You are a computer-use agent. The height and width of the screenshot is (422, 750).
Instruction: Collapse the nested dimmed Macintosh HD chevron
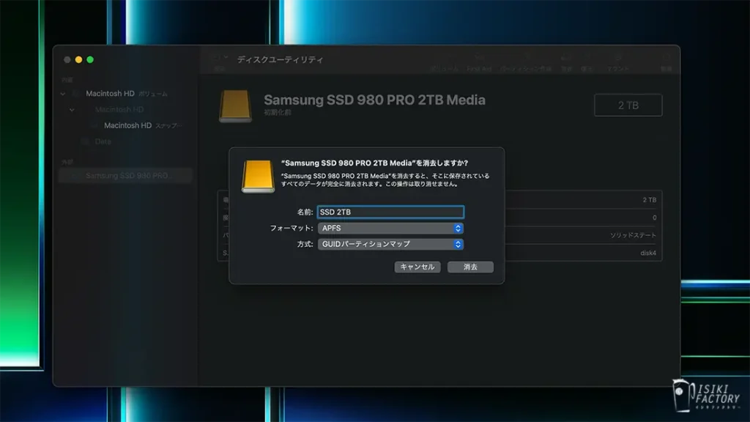click(72, 110)
